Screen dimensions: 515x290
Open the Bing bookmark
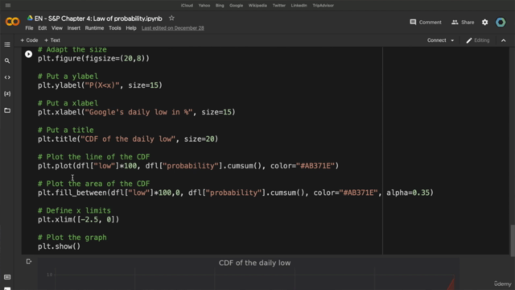pos(220,6)
